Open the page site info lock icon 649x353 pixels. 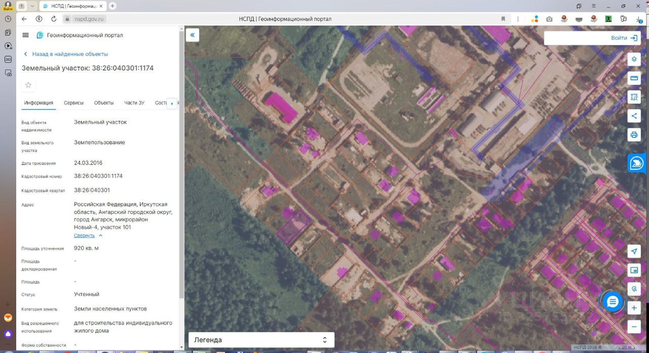click(67, 19)
